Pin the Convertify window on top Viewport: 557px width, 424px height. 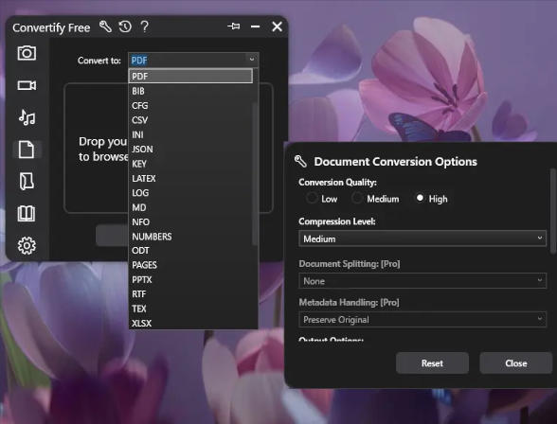[234, 26]
